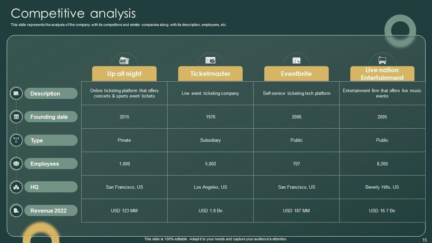Click the calendar icon above Eventbrite
The height and width of the screenshot is (243, 432).
(296, 60)
